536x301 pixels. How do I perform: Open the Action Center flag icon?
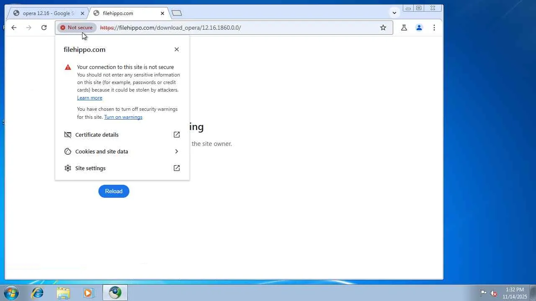(x=483, y=293)
